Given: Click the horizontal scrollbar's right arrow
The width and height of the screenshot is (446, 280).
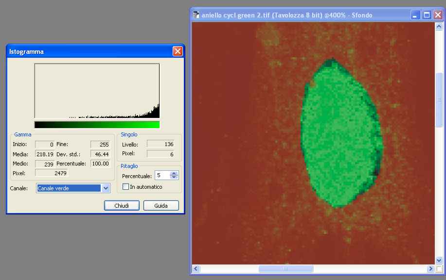Looking at the screenshot, I should pos(430,269).
